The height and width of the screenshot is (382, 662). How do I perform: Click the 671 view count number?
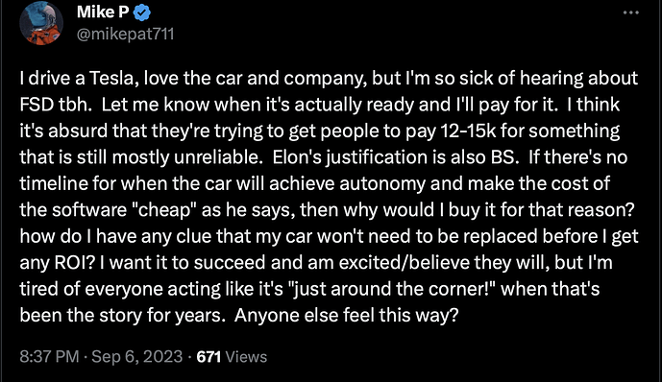pos(209,357)
